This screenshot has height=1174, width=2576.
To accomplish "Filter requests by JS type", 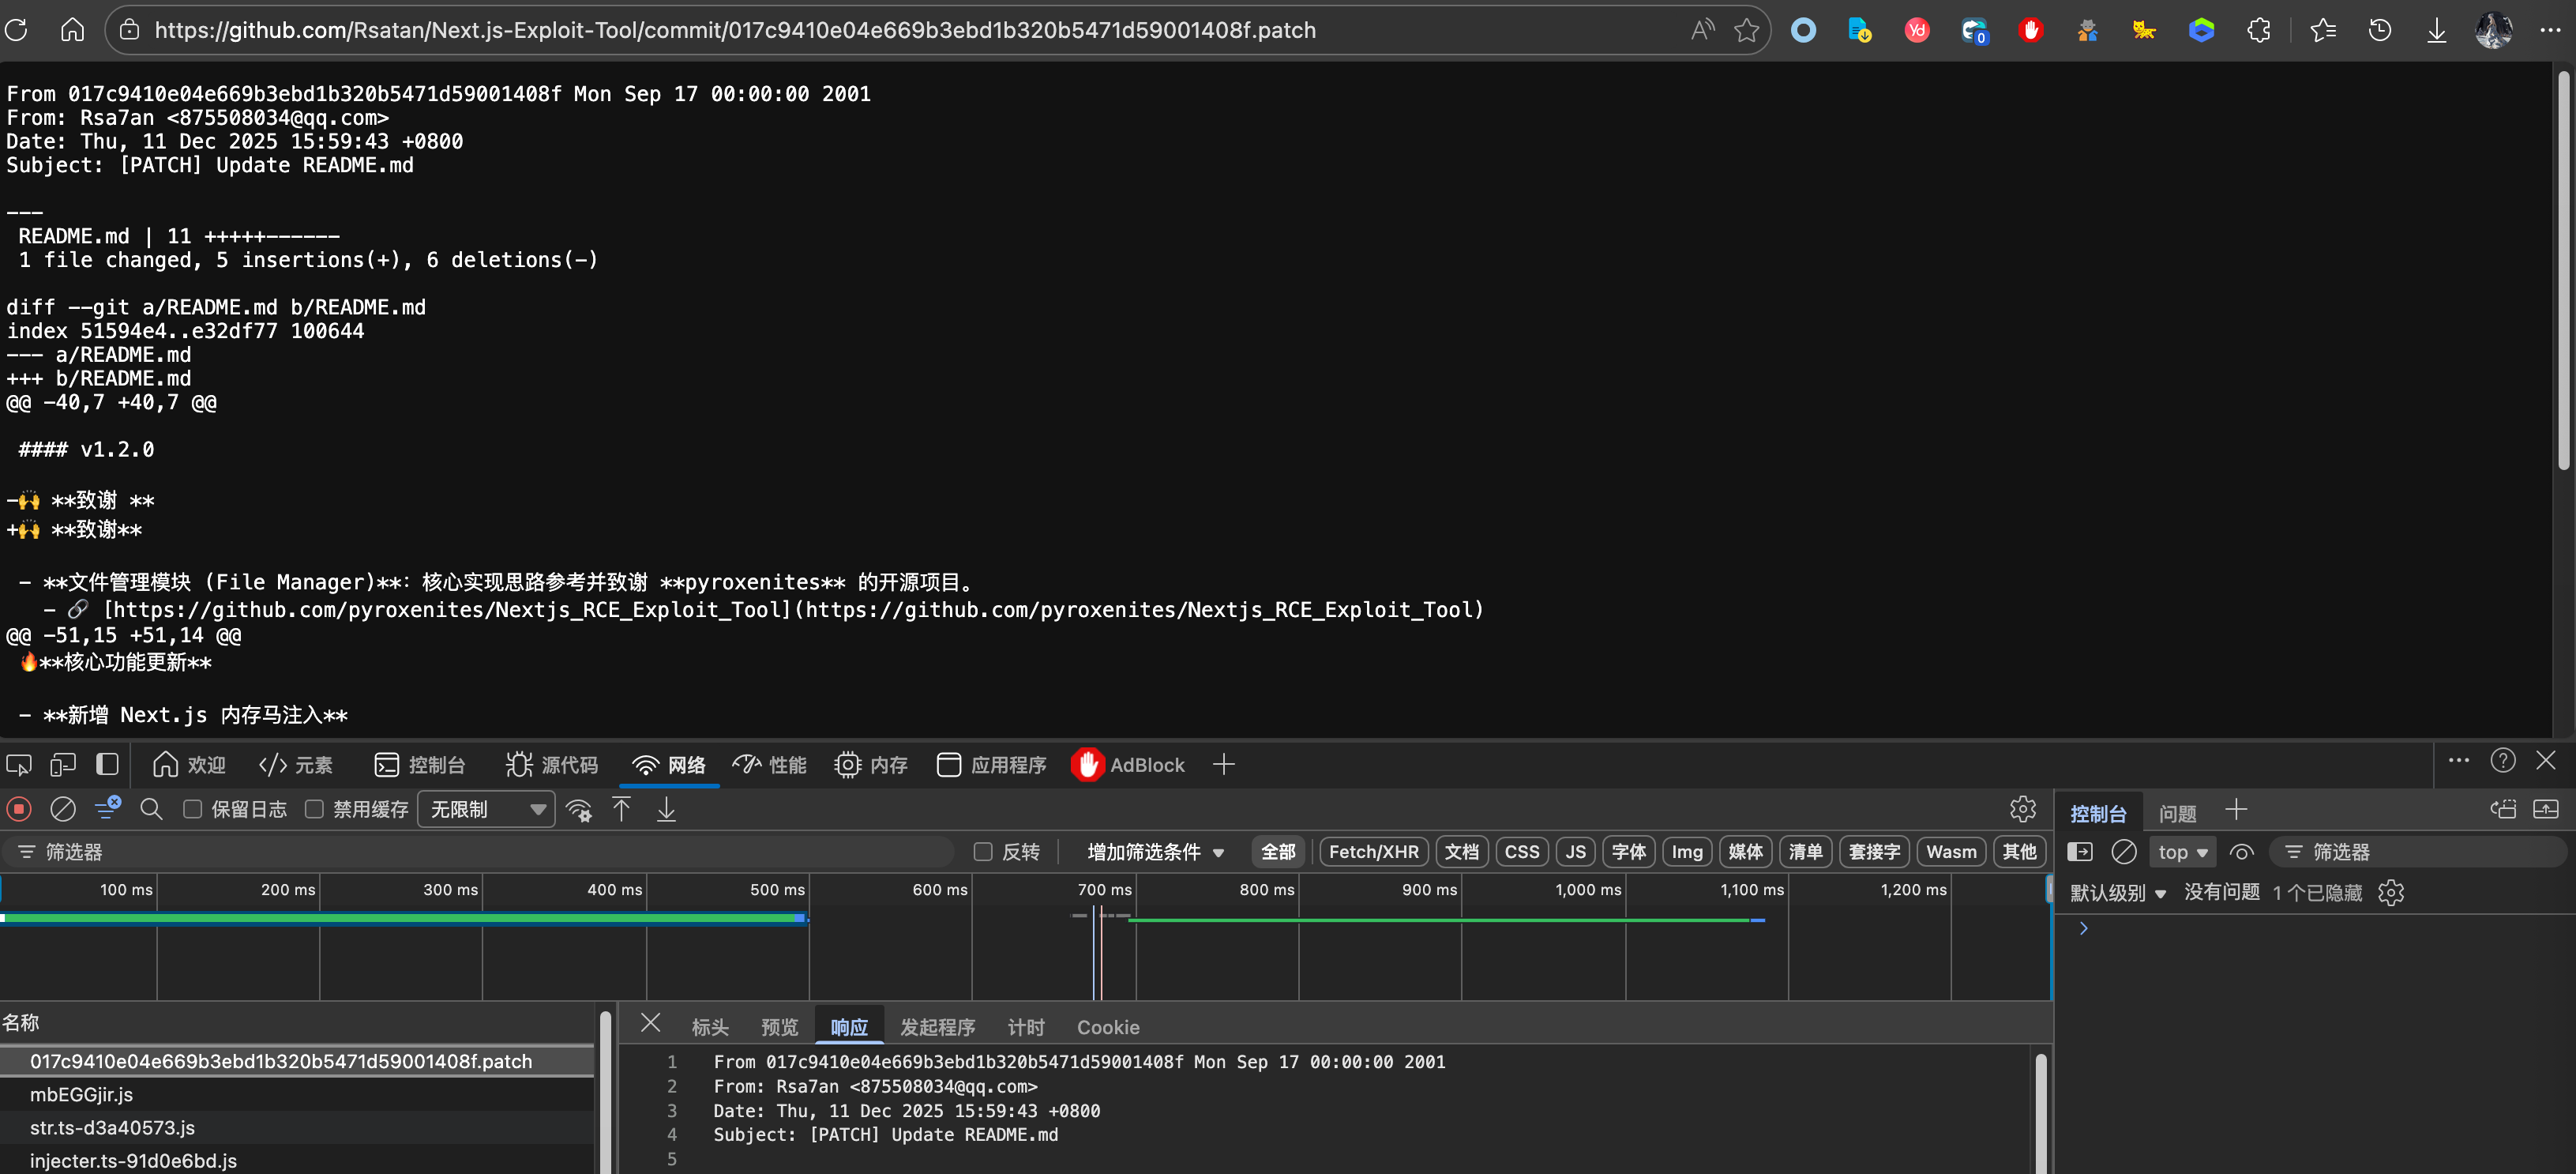I will coord(1576,852).
